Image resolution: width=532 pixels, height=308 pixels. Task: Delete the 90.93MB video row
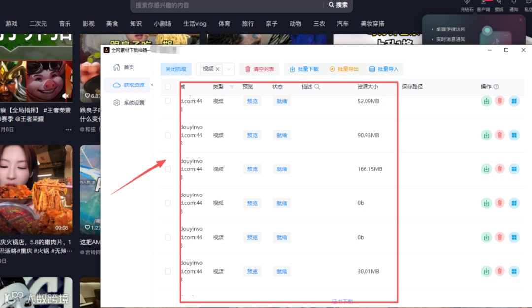[500, 135]
